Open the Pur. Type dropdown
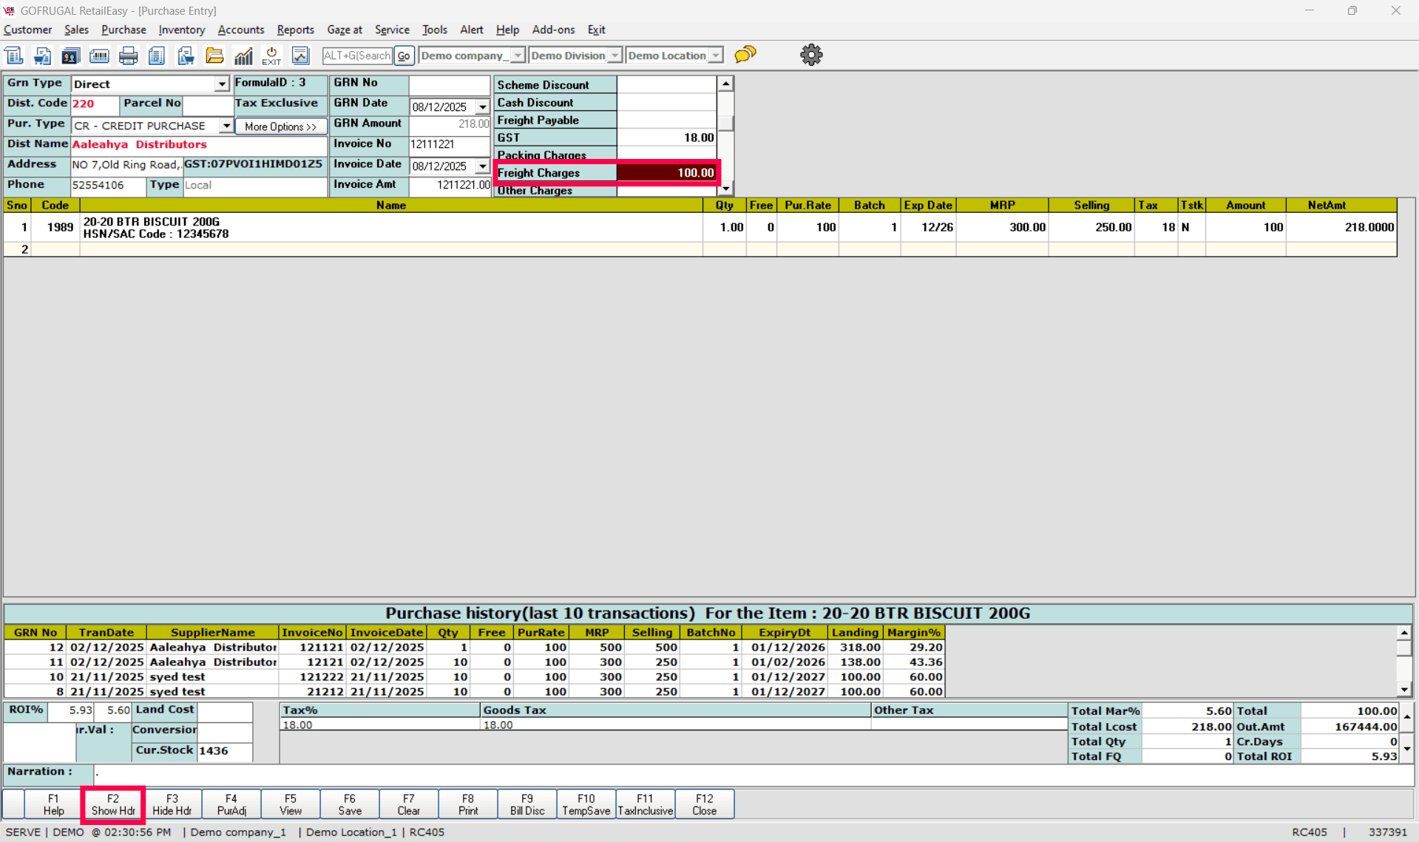The width and height of the screenshot is (1419, 842). tap(226, 126)
